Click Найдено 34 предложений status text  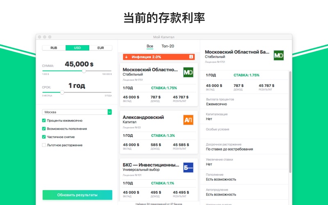coord(159,204)
